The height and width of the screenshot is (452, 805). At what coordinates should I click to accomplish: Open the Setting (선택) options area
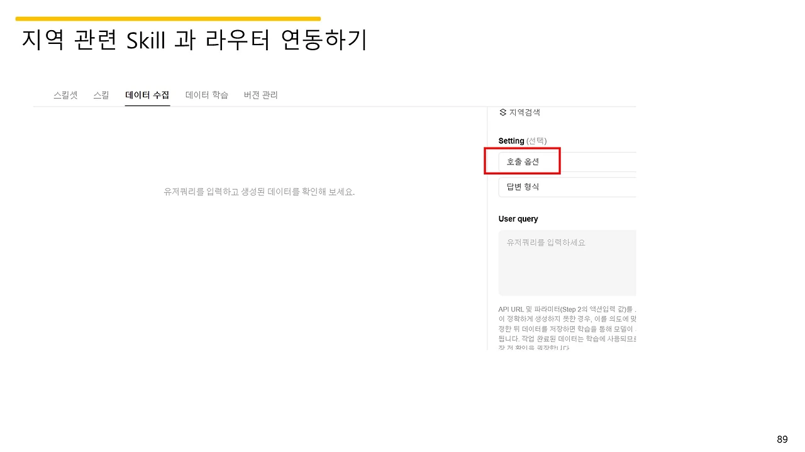point(522,141)
